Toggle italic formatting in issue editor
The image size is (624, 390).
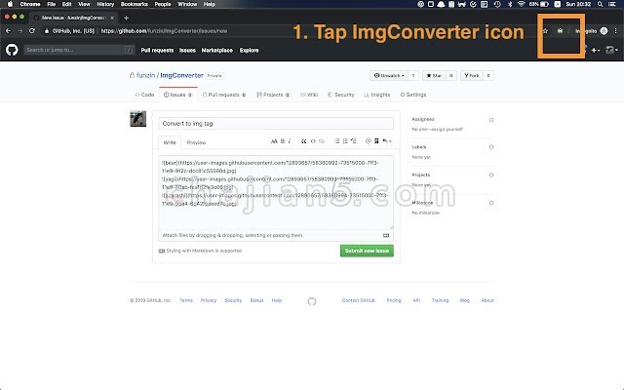point(290,140)
